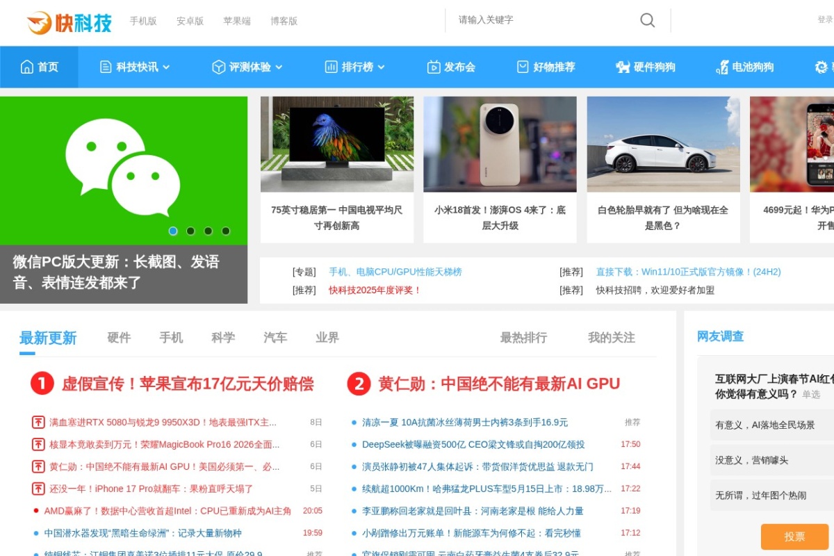Open article 续航超1000Km！哈弗猛龙PLUS

[x=486, y=489]
